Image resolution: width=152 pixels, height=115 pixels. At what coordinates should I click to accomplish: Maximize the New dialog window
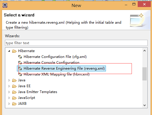coord(134,4)
